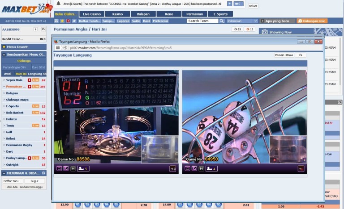The image size is (344, 209).
Task: Click the refresh icon beside Pemain Utama
Action: click(x=301, y=55)
